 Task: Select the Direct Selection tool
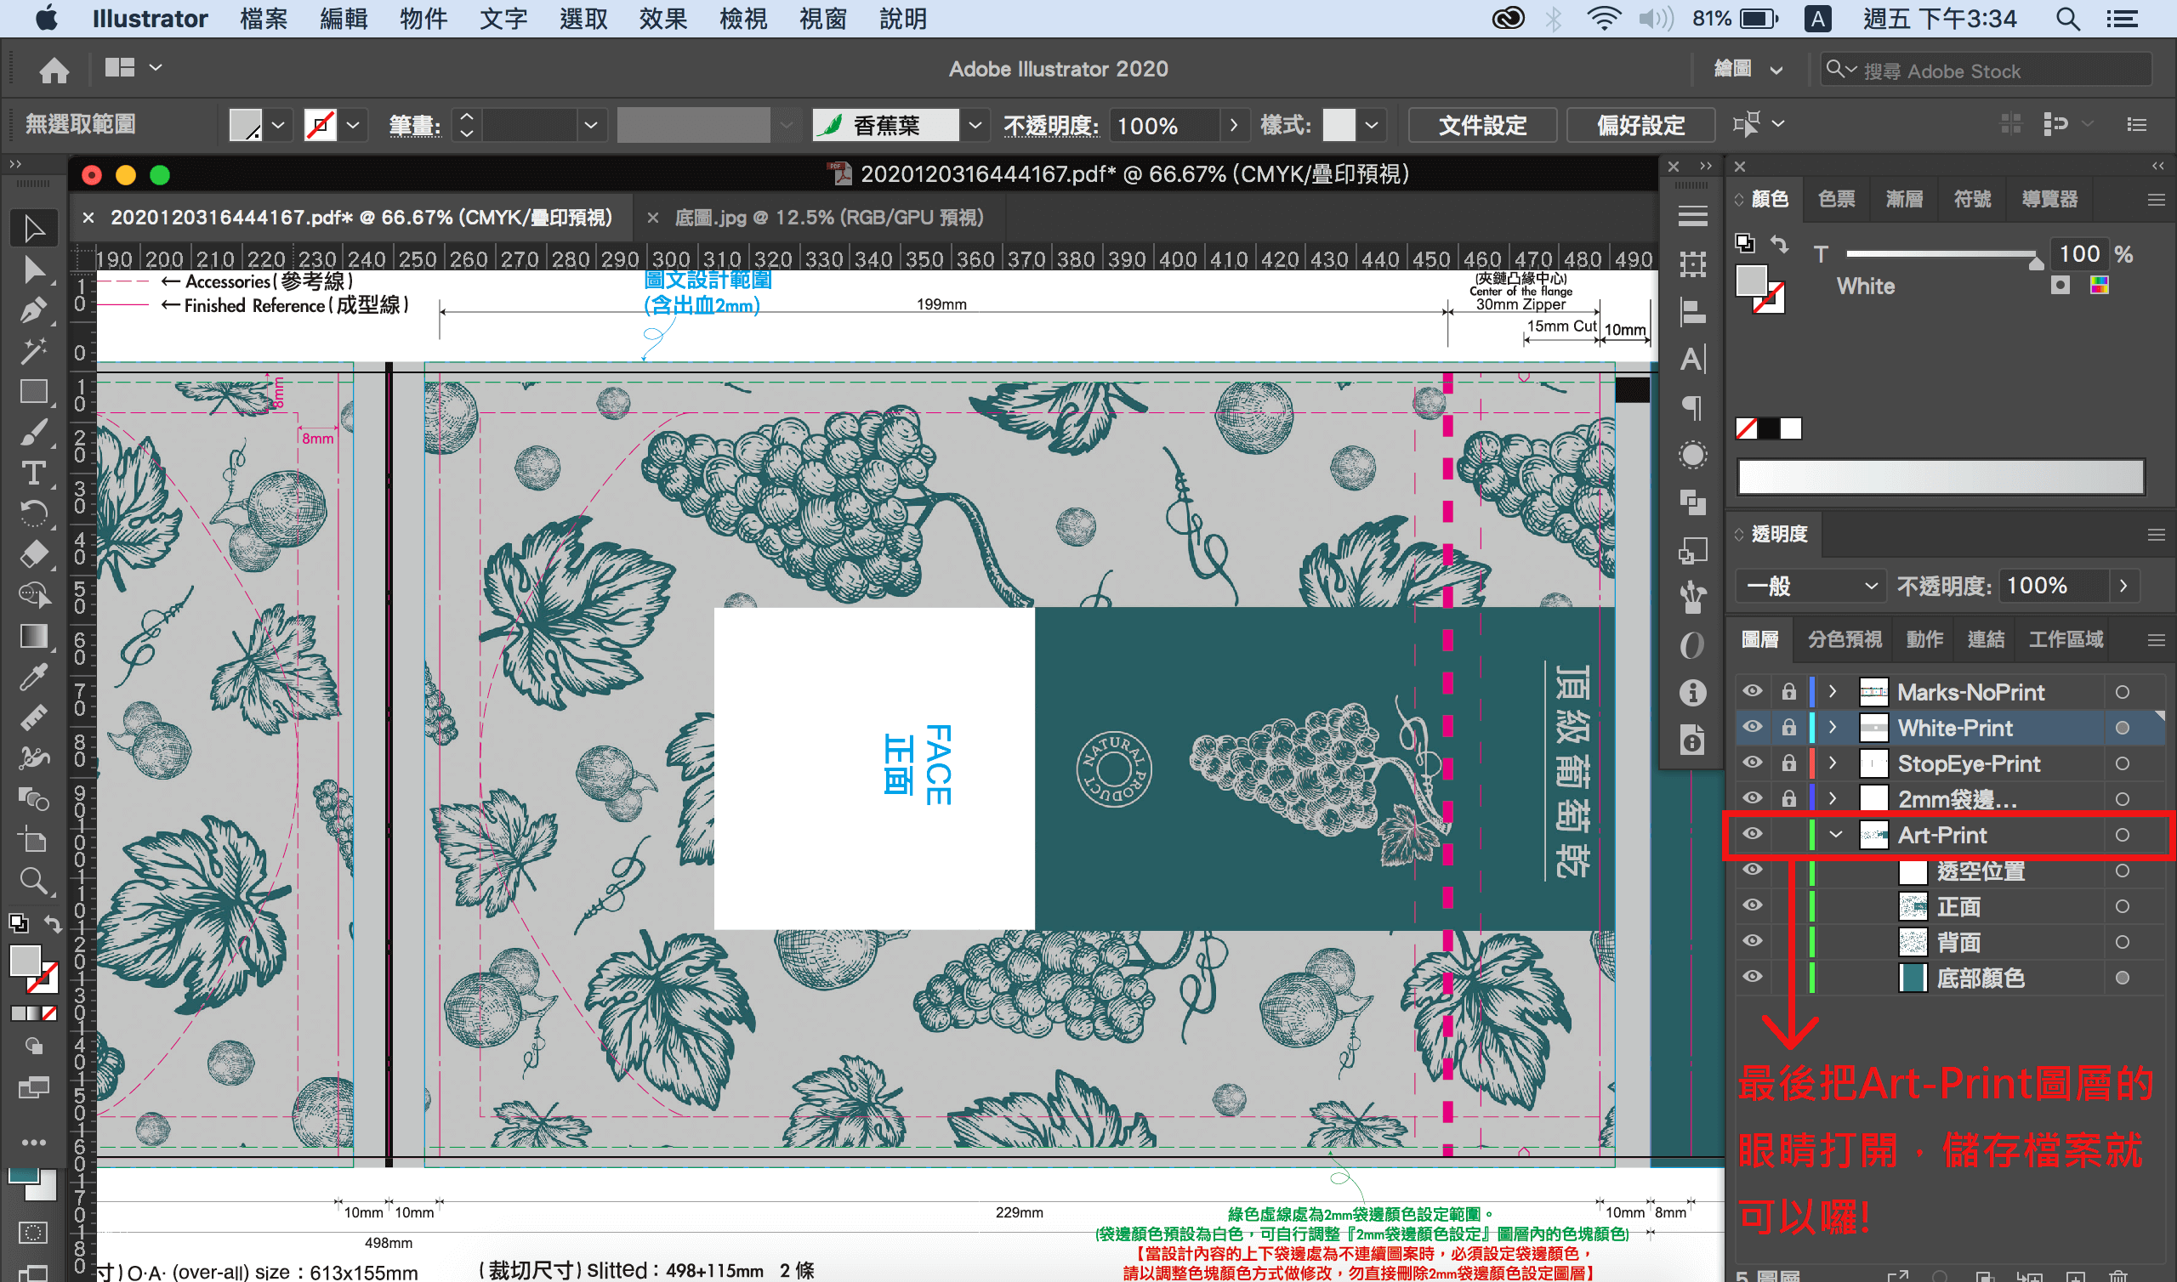coord(33,269)
